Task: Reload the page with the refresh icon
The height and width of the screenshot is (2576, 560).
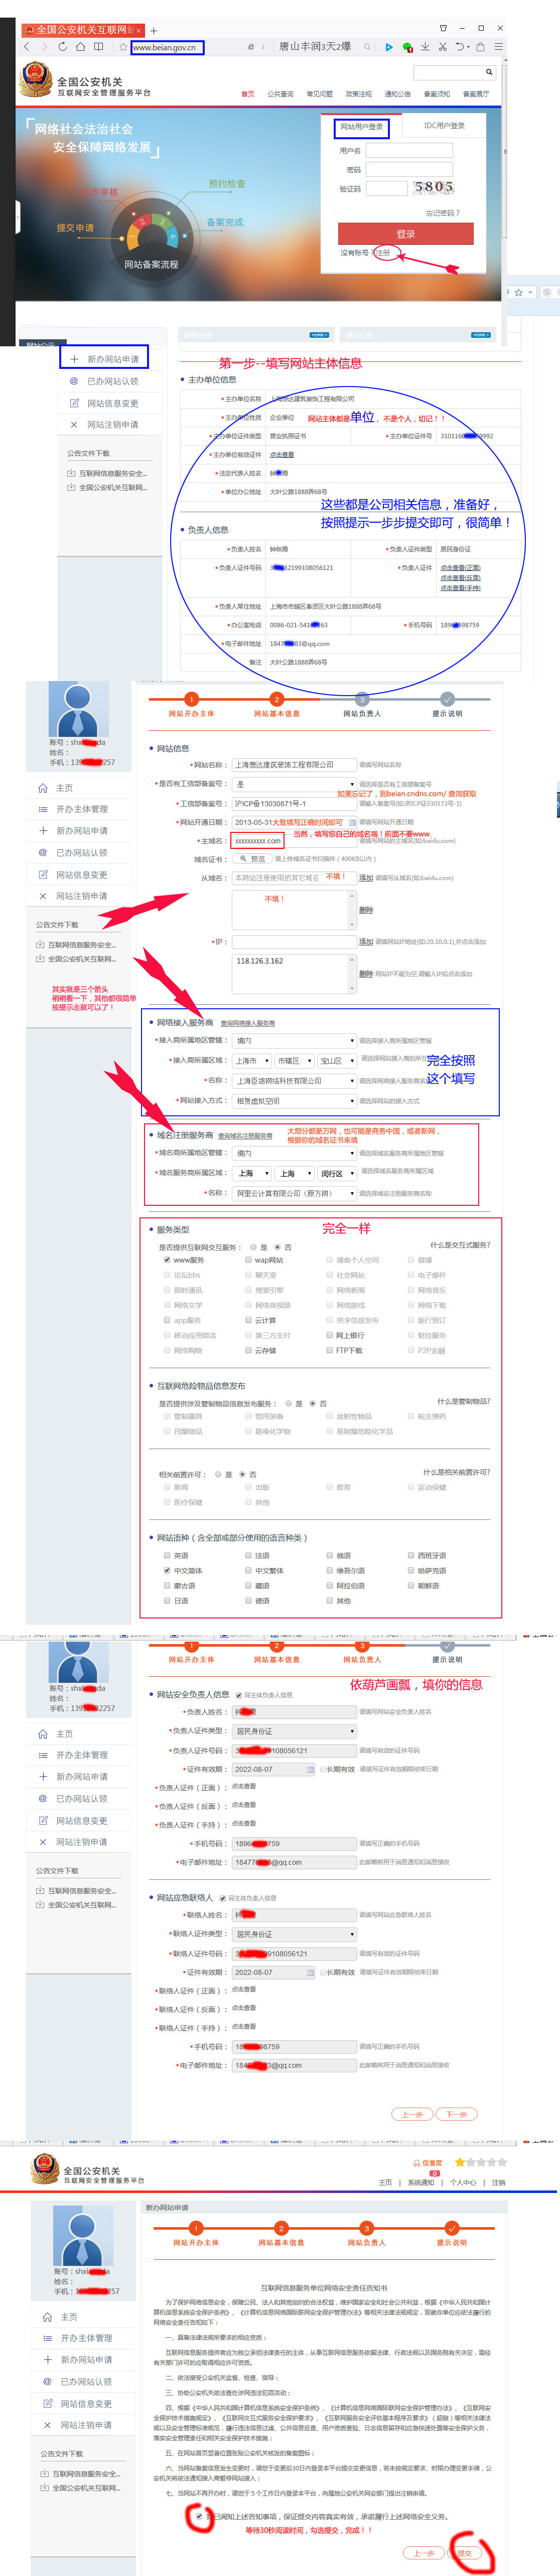Action: click(x=62, y=47)
